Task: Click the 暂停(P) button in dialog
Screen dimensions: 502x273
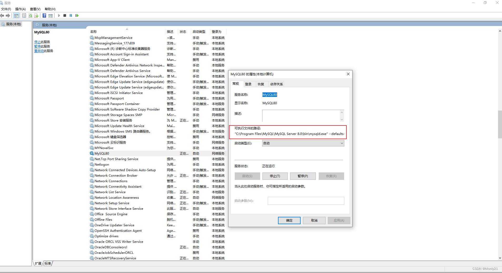Action: pyautogui.click(x=303, y=176)
